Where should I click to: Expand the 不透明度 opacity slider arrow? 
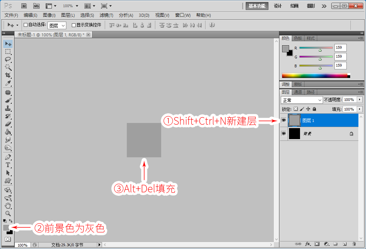pyautogui.click(x=360, y=100)
